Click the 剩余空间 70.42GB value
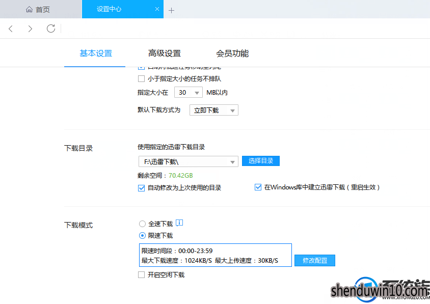Image resolution: width=430 pixels, height=304 pixels. pos(181,176)
